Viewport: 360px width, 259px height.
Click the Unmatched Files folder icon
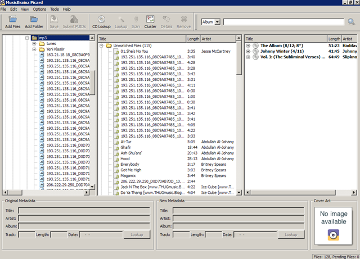pos(109,46)
